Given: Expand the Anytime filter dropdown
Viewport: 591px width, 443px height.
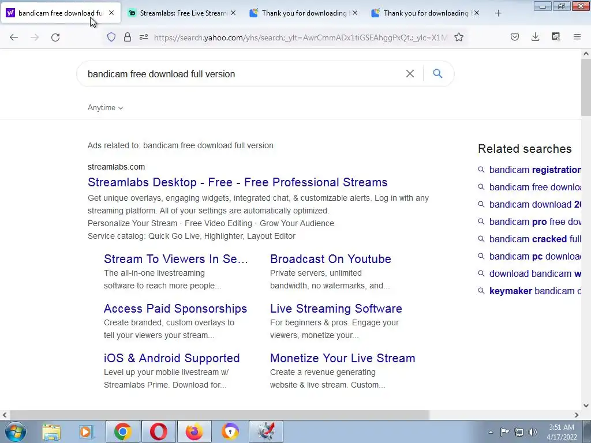Looking at the screenshot, I should point(105,108).
